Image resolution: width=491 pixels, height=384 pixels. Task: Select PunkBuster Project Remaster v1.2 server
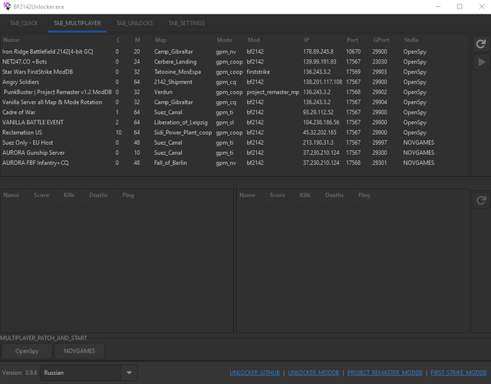pyautogui.click(x=234, y=92)
